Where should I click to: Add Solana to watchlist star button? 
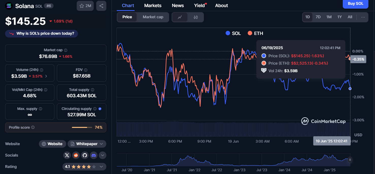(85, 6)
